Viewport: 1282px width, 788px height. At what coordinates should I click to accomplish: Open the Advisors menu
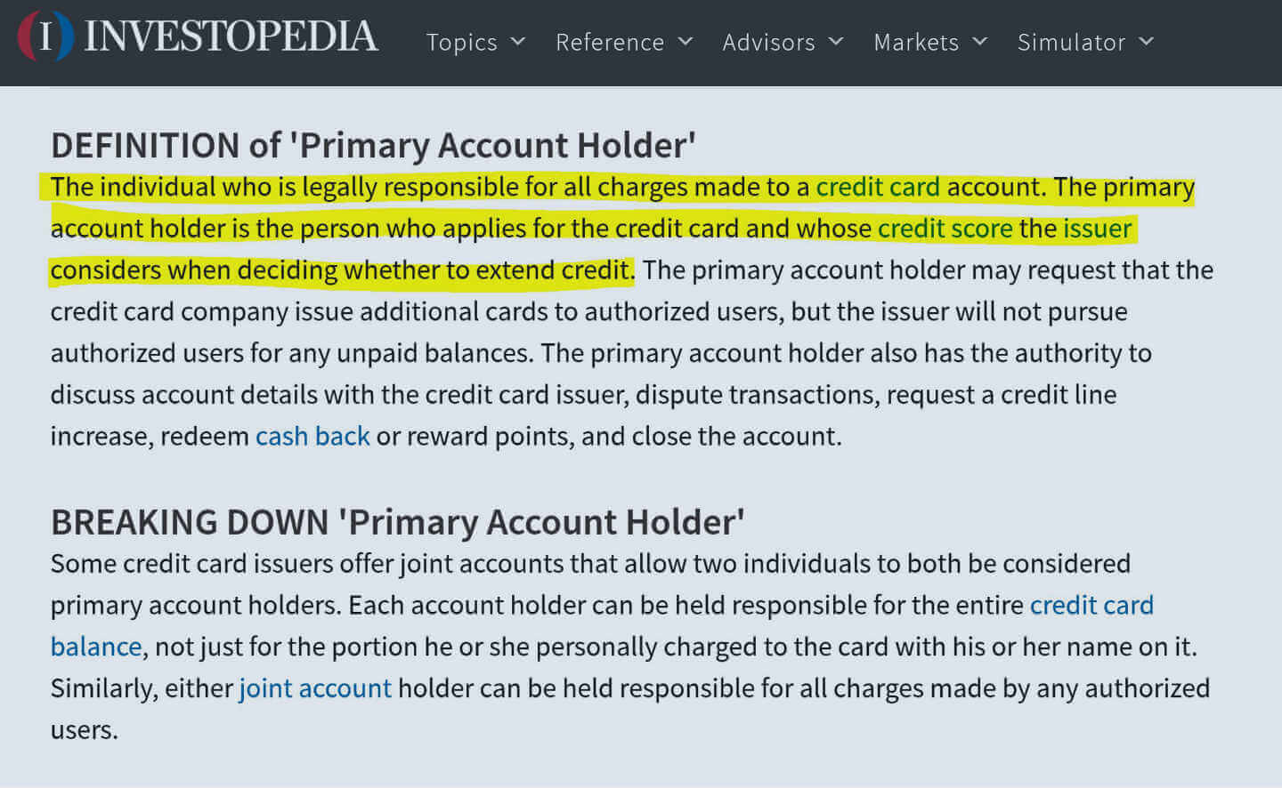coord(768,42)
